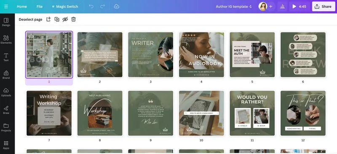Image resolution: width=337 pixels, height=154 pixels.
Task: Open Magic Switch
Action: pyautogui.click(x=65, y=6)
